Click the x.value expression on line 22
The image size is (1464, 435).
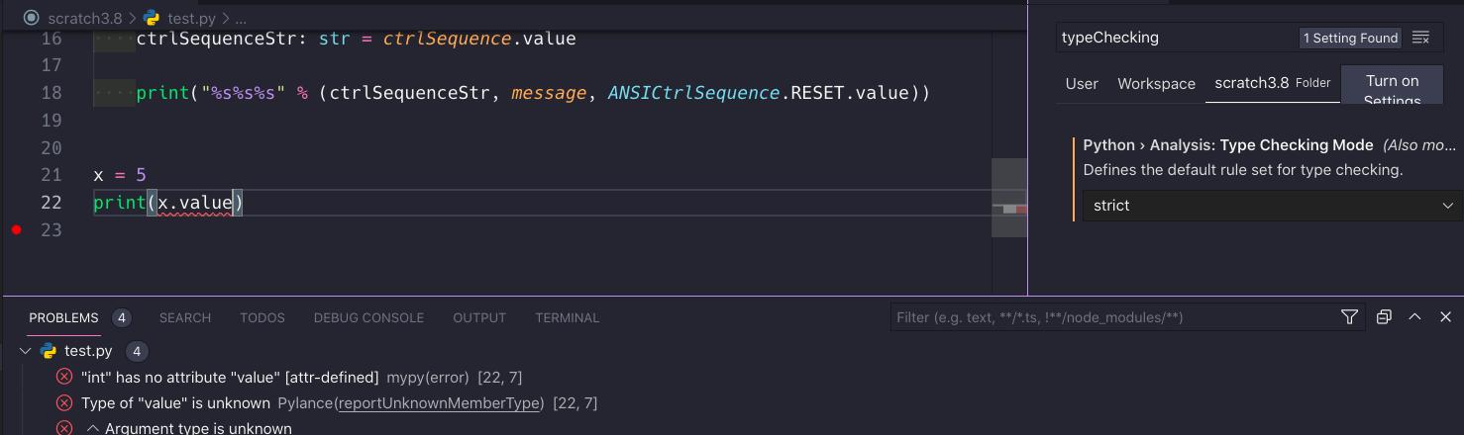coord(195,203)
